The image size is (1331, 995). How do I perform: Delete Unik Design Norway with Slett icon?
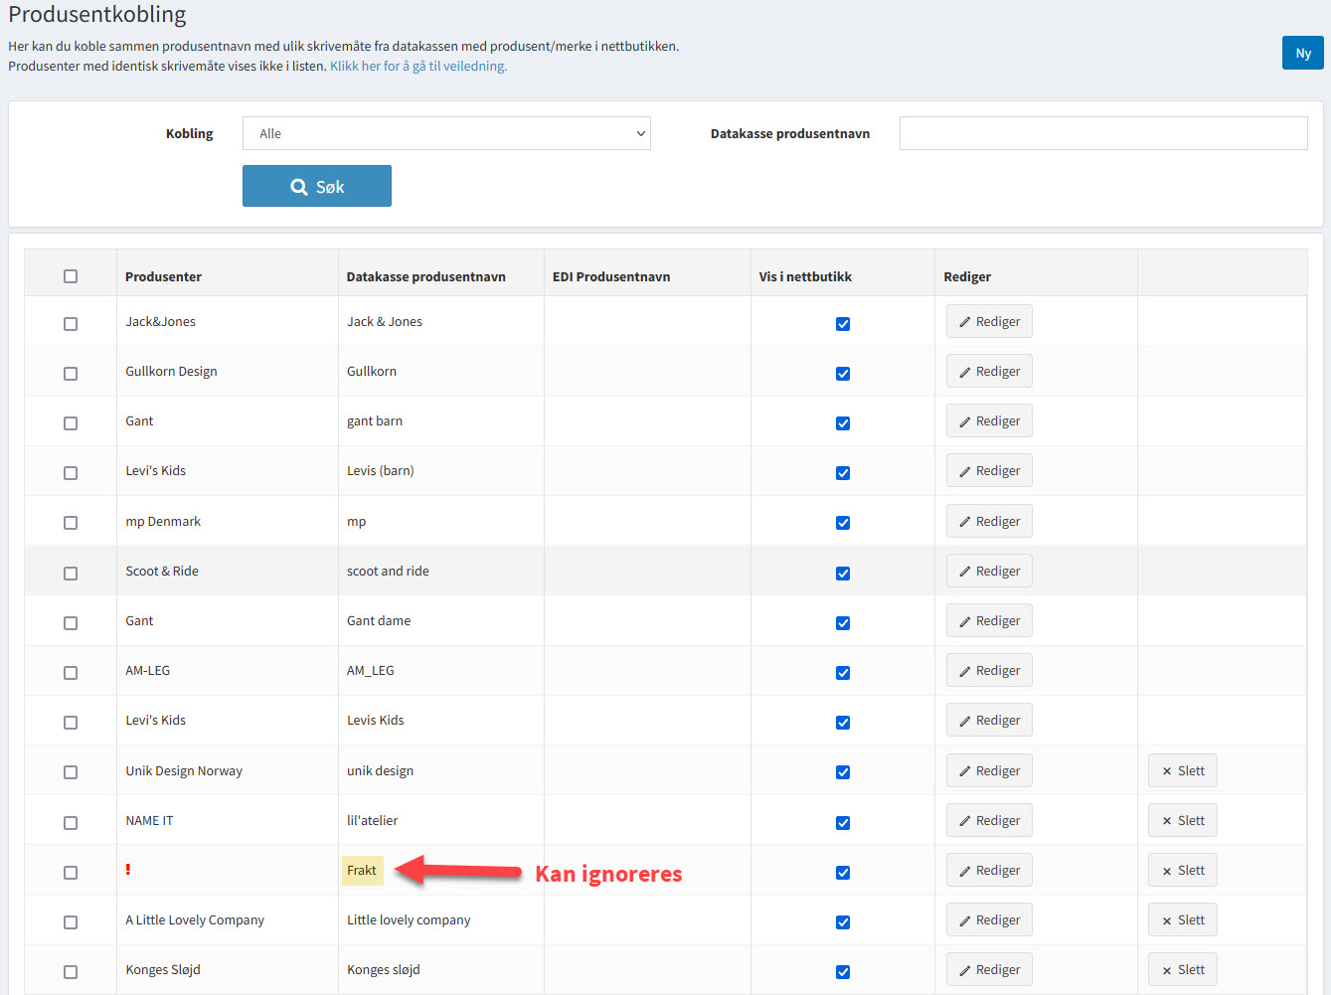coord(1182,771)
